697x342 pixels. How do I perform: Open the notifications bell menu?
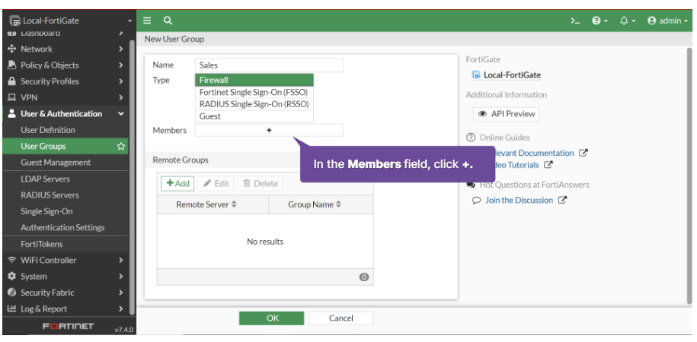pyautogui.click(x=628, y=21)
